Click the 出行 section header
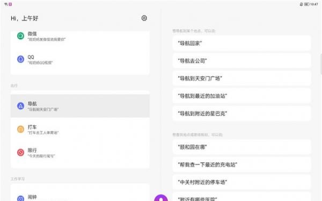This screenshot has height=201, width=322. (14, 85)
